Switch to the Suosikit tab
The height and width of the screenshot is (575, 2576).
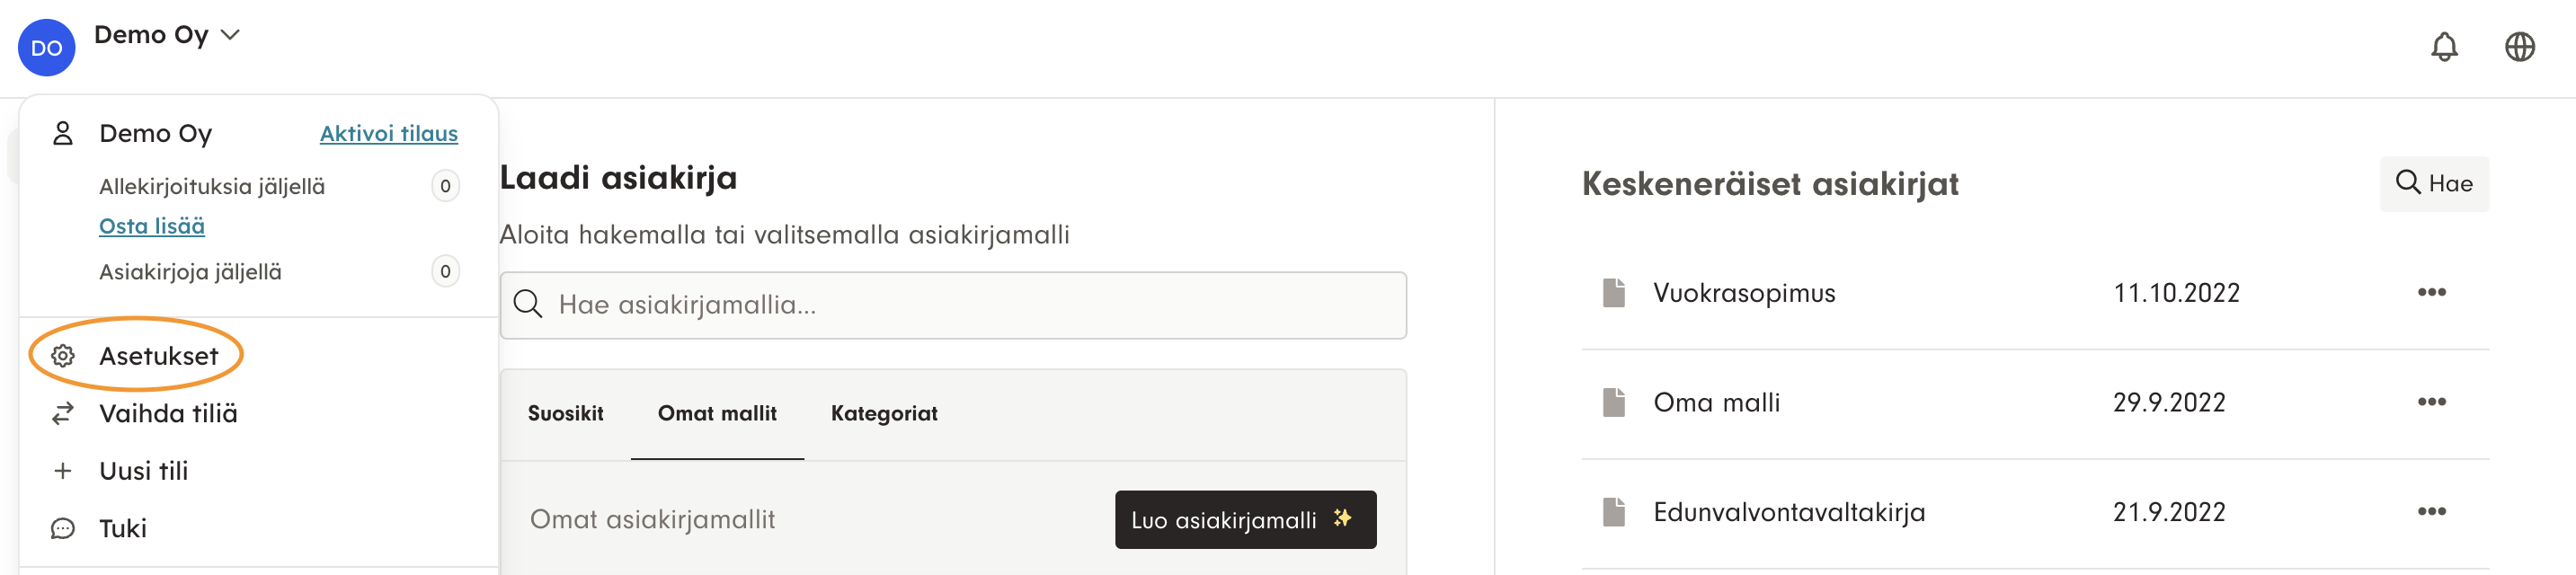tap(565, 414)
